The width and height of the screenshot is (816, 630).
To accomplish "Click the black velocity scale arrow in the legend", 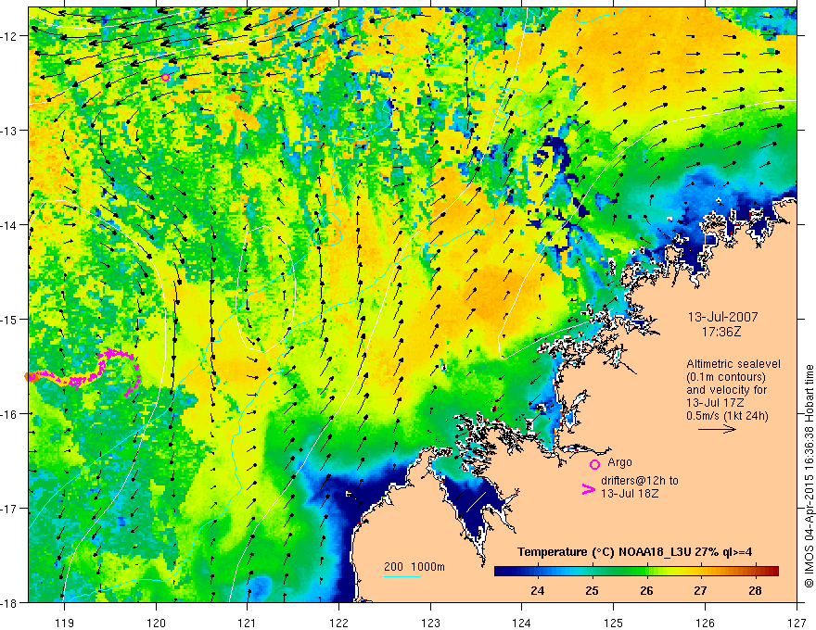I will pos(717,429).
